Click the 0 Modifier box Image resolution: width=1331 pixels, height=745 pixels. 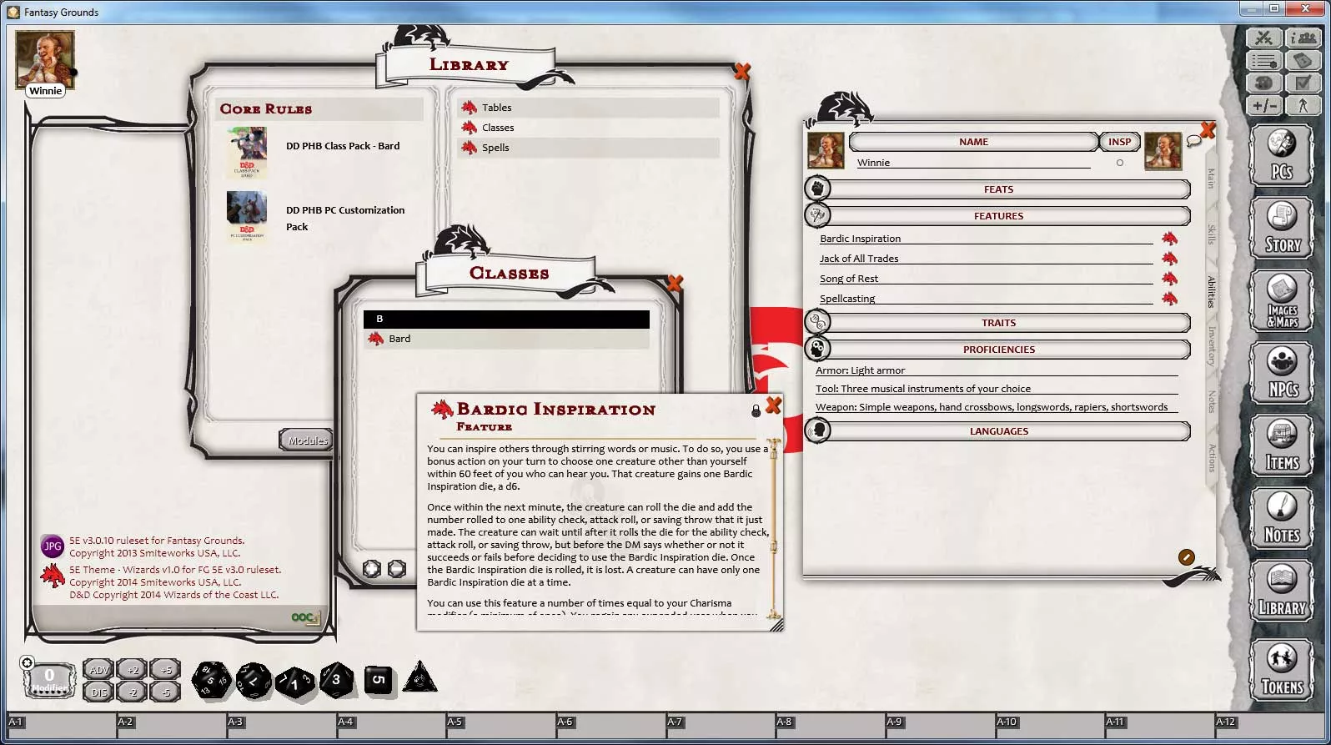pyautogui.click(x=49, y=680)
